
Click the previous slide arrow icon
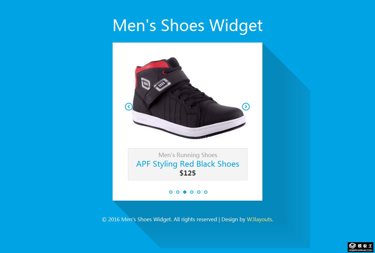pyautogui.click(x=129, y=107)
